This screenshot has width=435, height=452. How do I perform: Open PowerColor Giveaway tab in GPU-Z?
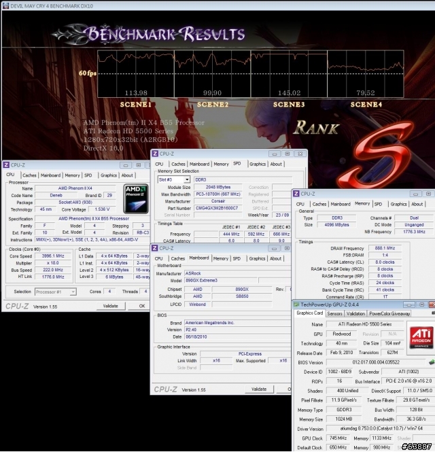coord(389,313)
